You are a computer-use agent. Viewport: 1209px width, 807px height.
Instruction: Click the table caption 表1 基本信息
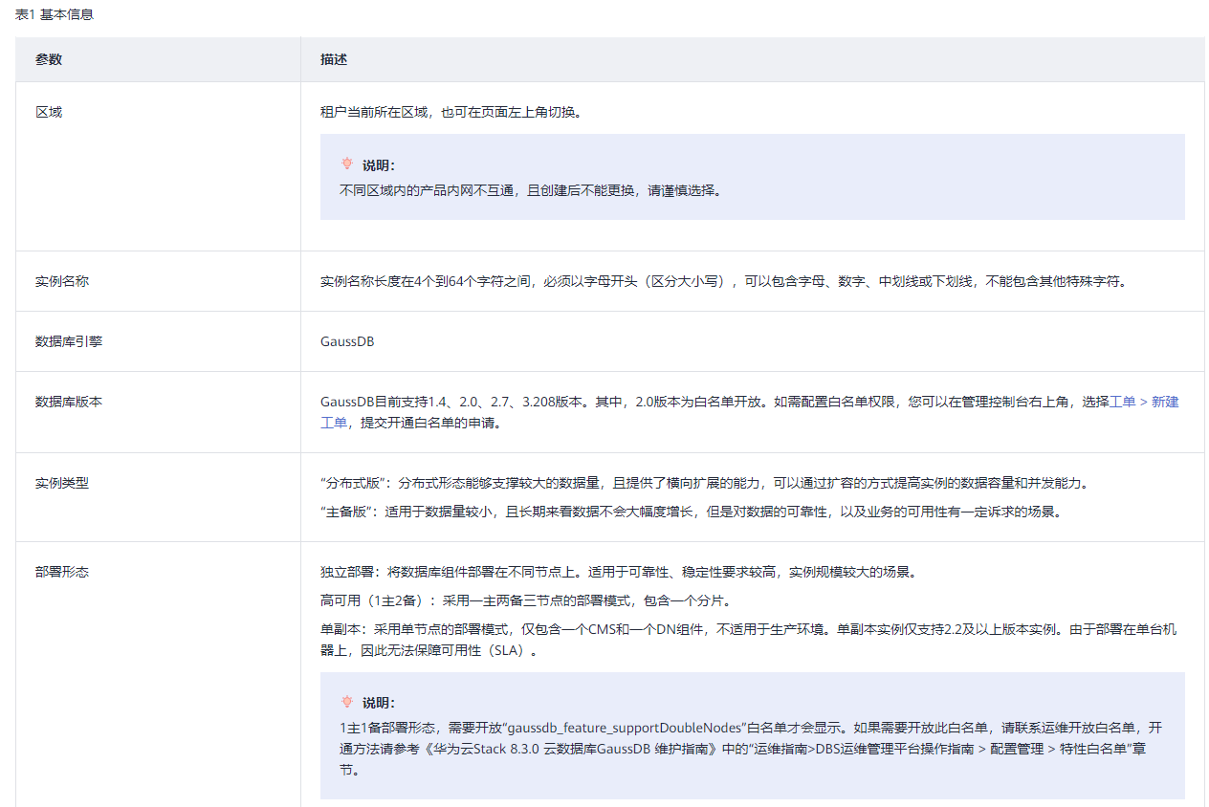55,15
